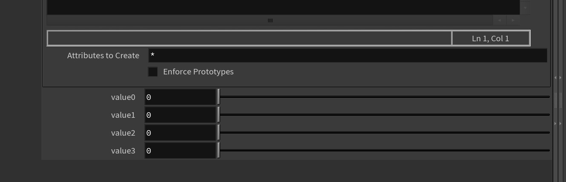Click inside the Attributes to Create field
This screenshot has height=182, width=566.
(347, 56)
